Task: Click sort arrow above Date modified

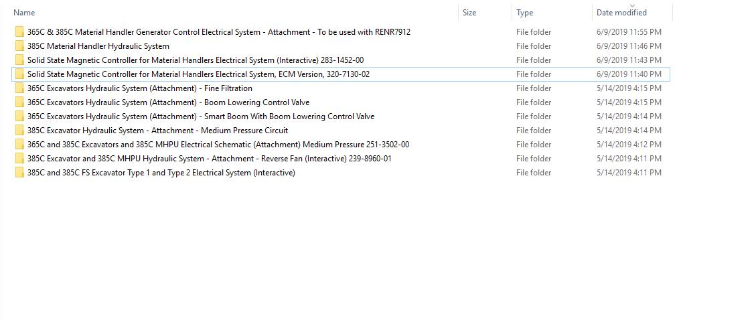Action: coord(631,5)
